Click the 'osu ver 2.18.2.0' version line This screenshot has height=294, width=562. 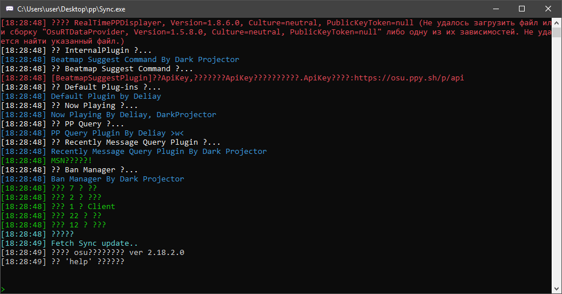(x=92, y=253)
